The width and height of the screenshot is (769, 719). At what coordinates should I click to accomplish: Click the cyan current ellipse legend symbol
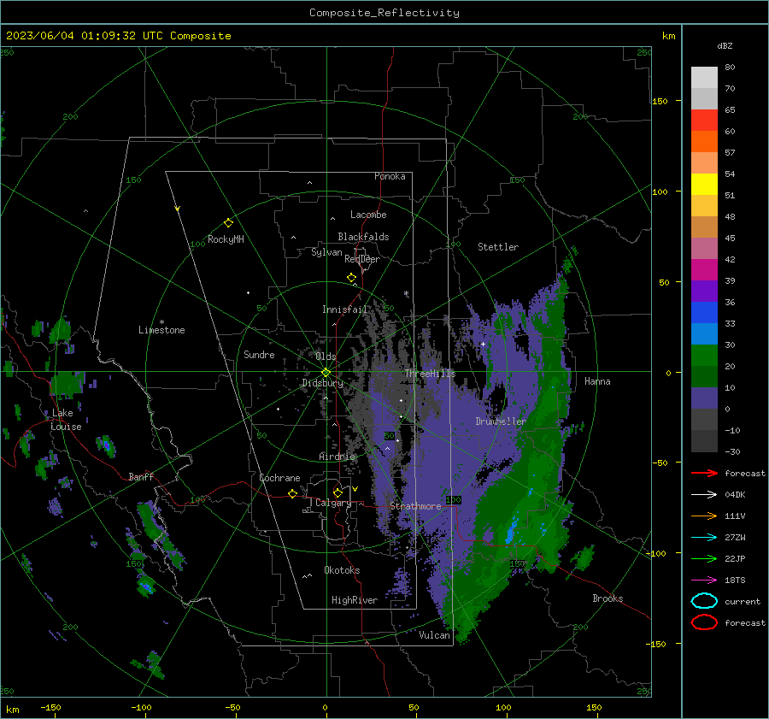point(704,601)
